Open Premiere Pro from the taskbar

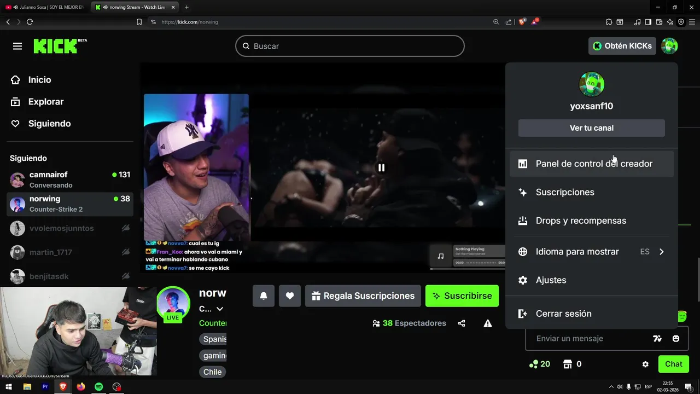[x=45, y=387]
